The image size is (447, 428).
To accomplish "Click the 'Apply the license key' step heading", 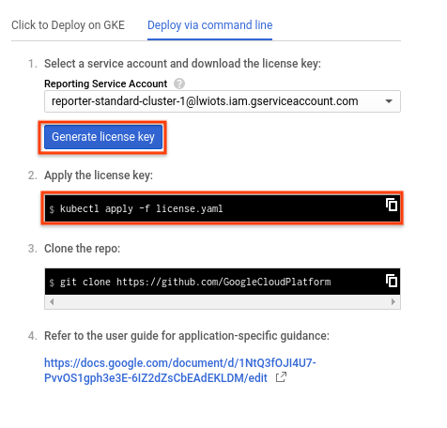I will (99, 176).
